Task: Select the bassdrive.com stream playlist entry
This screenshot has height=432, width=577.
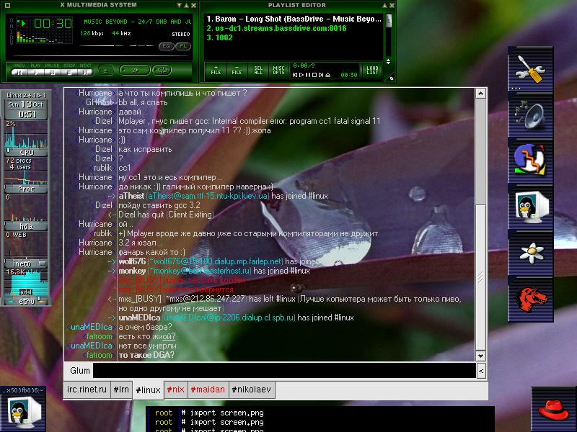Action: [x=276, y=28]
